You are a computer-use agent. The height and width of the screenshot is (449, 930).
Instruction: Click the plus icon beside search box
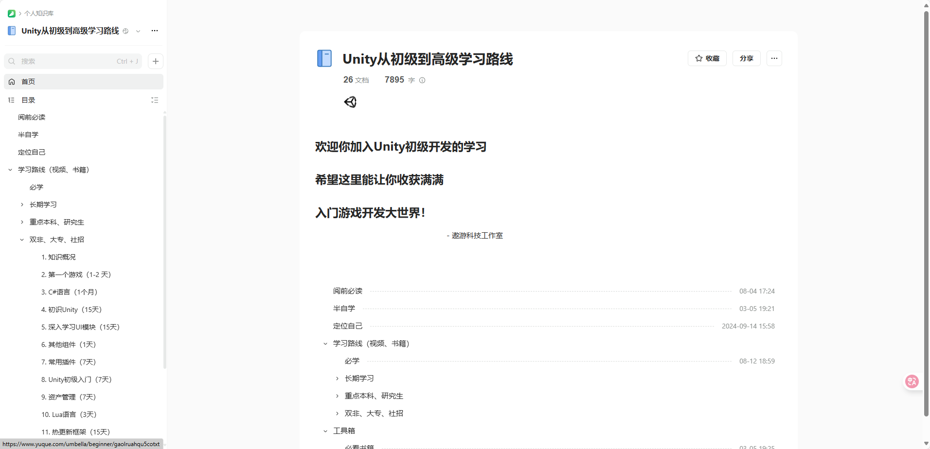click(x=156, y=61)
